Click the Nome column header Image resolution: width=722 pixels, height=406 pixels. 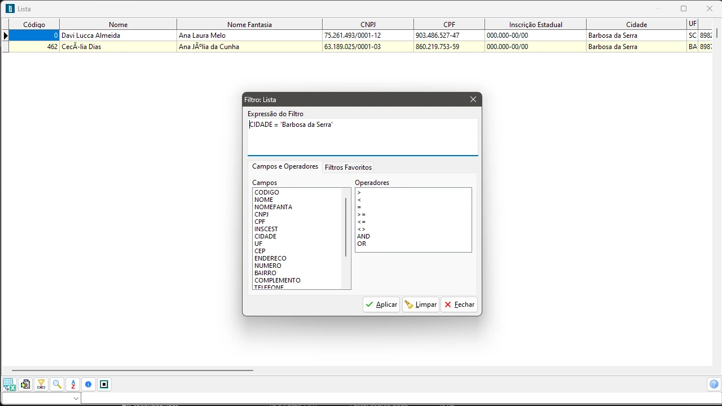(118, 24)
